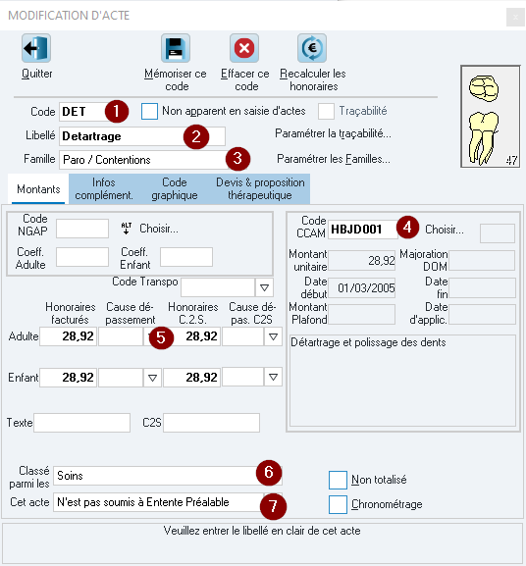Click the tooth 47 image thumbnail
This screenshot has height=566, width=526.
pos(491,116)
